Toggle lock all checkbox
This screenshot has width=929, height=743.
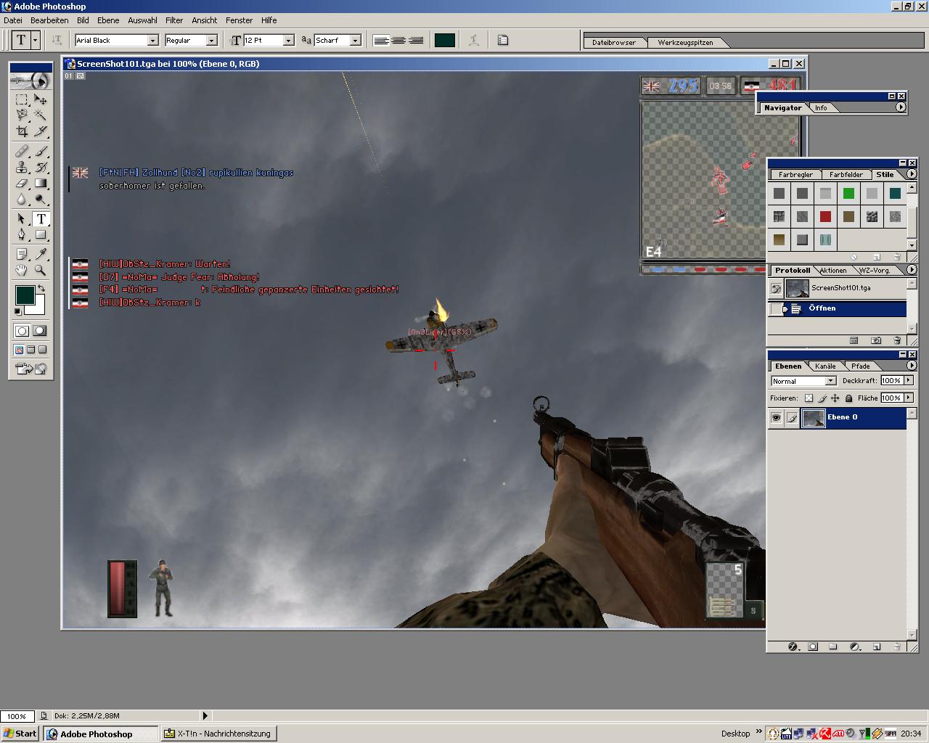click(848, 398)
